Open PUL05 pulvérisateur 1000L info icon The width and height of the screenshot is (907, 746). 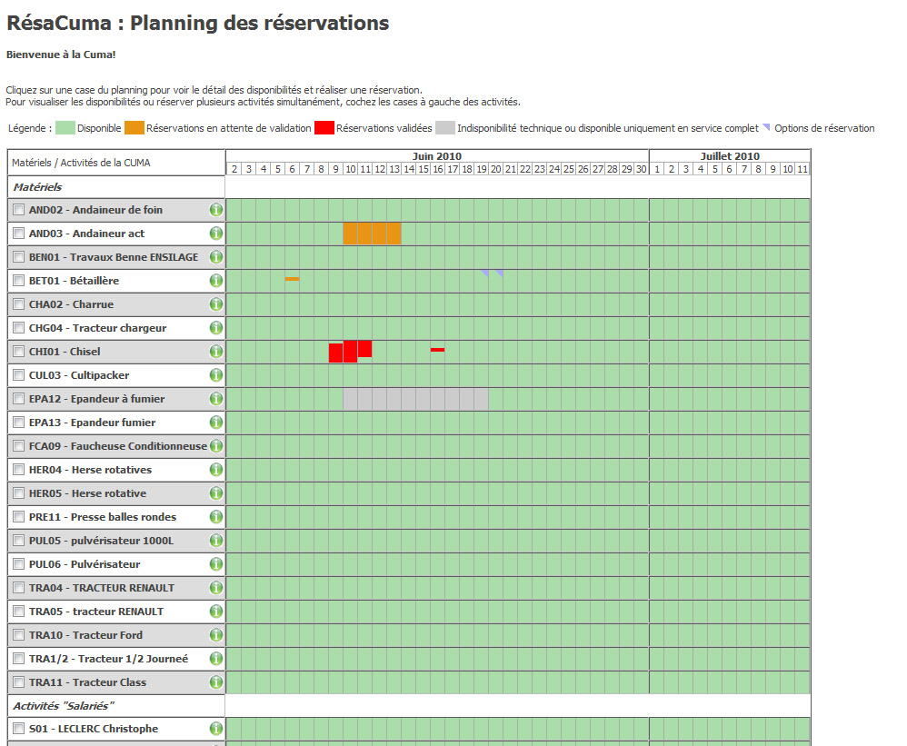pyautogui.click(x=216, y=541)
